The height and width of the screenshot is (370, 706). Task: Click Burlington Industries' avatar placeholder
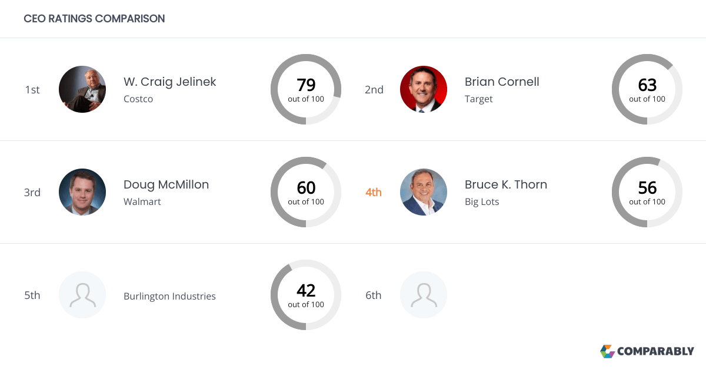(x=82, y=295)
